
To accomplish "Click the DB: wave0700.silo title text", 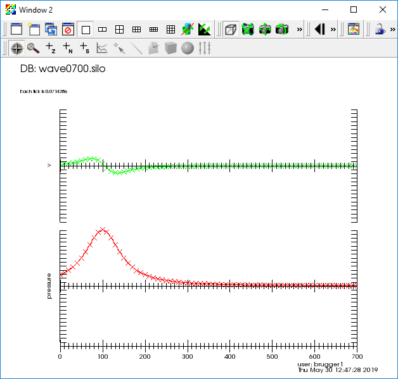I will tap(63, 69).
